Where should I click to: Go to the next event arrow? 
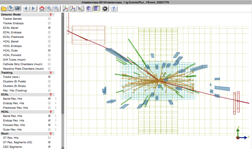coord(33,8)
